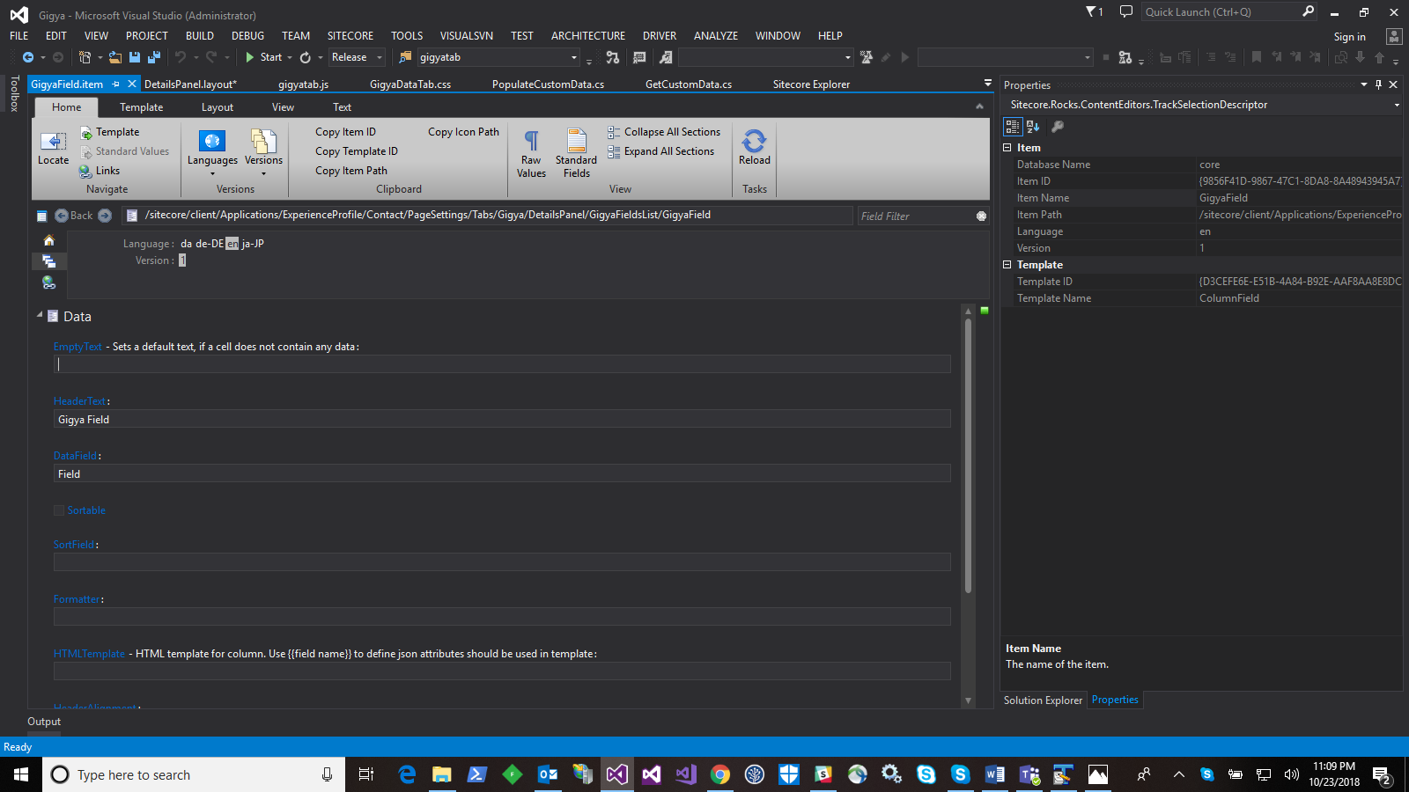
Task: Click Collapse All Sections
Action: pyautogui.click(x=664, y=132)
